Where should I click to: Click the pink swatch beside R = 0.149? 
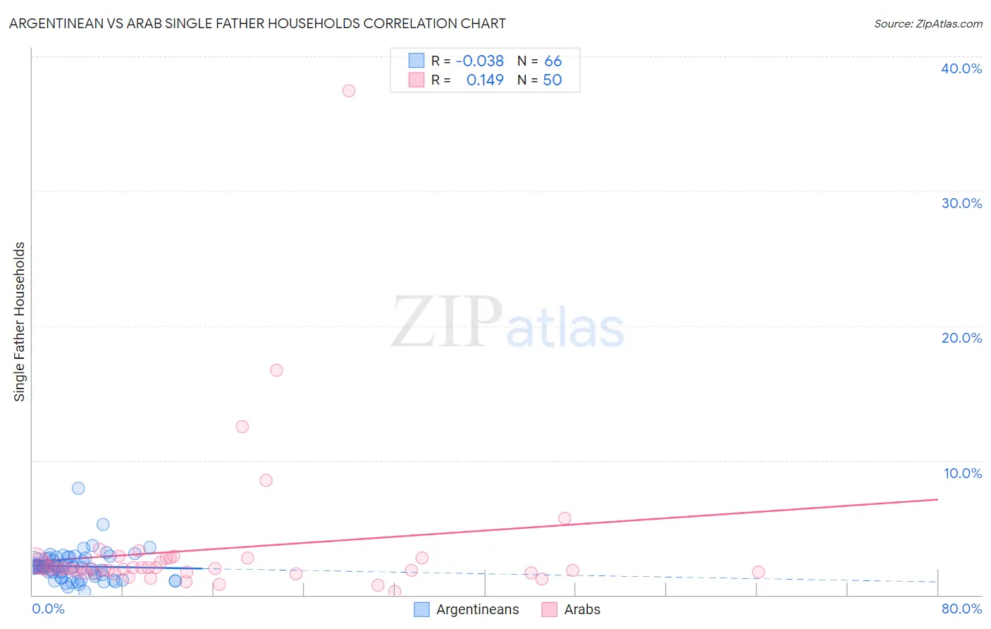tap(417, 80)
